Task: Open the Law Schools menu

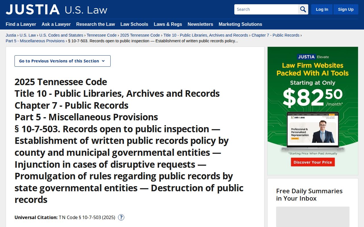Action: (134, 24)
